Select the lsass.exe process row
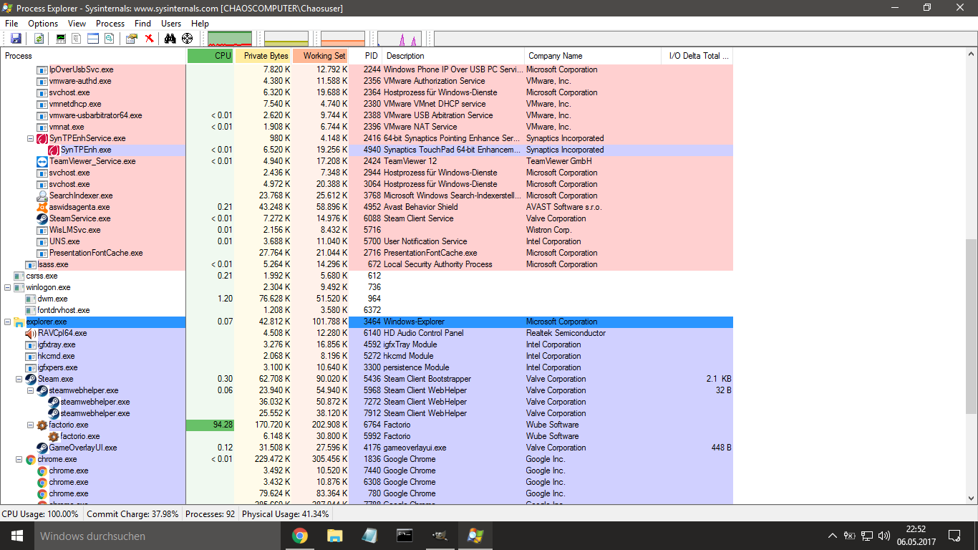Screen dimensions: 978x550 tap(367, 264)
